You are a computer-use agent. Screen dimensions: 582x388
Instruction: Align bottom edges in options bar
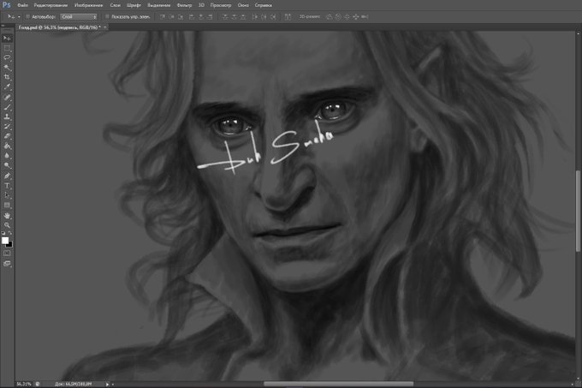181,17
